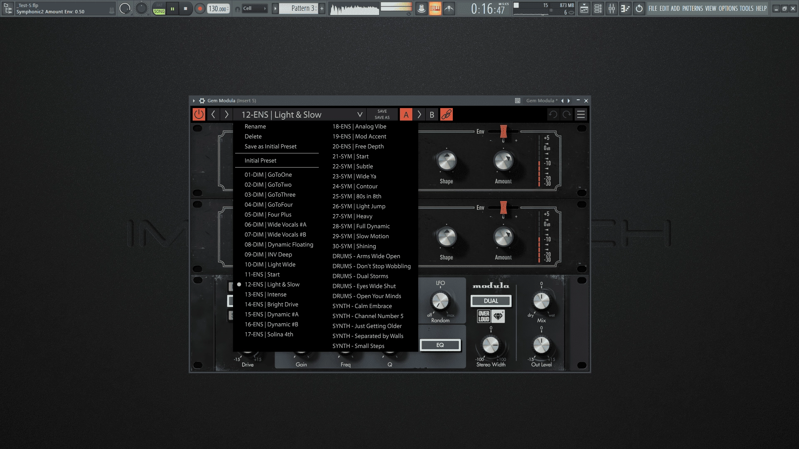This screenshot has width=799, height=449.
Task: Click the Out Level knob
Action: (541, 345)
